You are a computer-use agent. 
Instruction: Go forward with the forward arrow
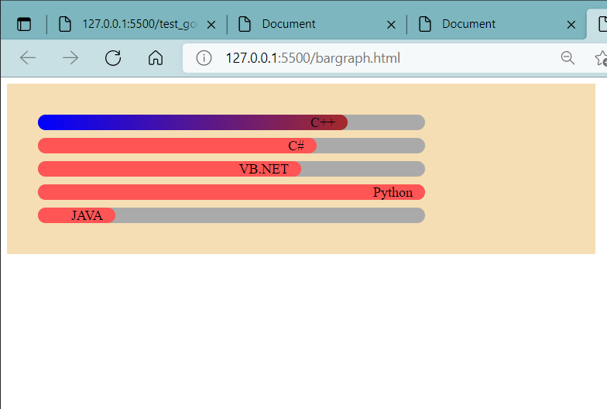[70, 58]
